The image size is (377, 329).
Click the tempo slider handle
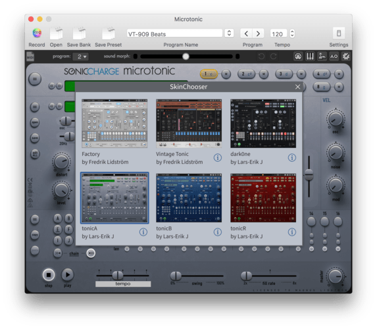118,275
